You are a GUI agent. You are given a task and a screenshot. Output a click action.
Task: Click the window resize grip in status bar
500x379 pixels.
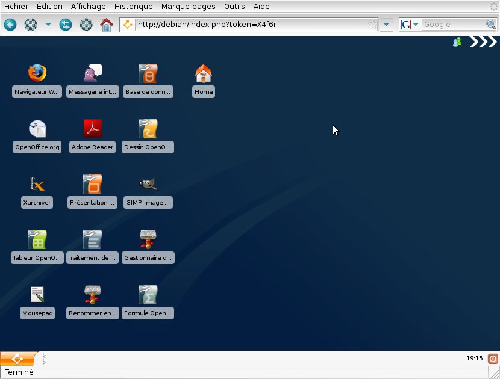tap(495, 372)
